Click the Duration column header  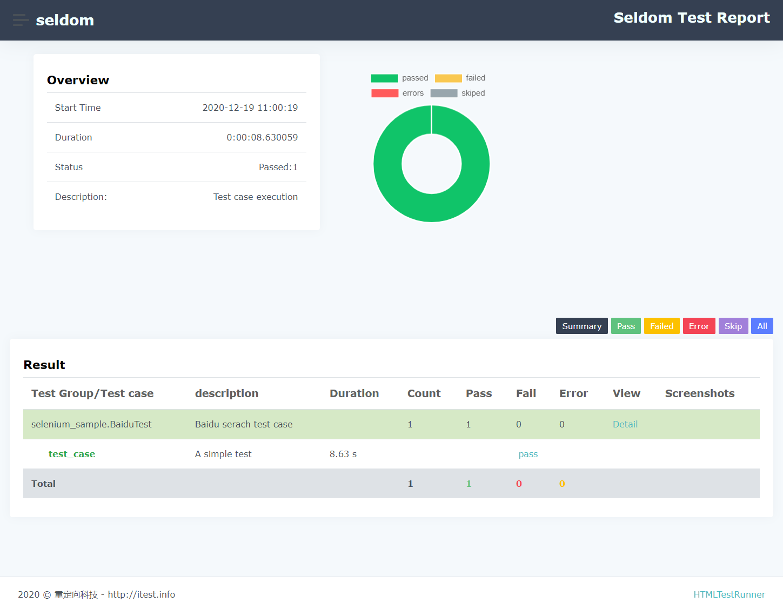pos(354,393)
